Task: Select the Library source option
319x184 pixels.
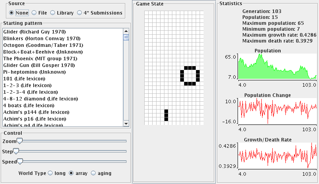Action: click(x=53, y=13)
